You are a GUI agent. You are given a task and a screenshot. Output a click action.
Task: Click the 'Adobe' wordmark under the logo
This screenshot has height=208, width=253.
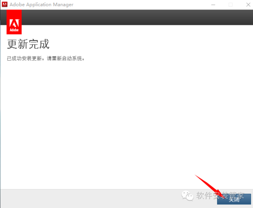point(14,29)
